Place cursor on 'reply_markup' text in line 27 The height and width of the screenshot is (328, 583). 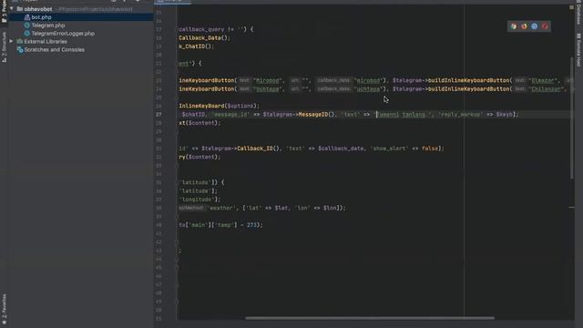tap(460, 115)
